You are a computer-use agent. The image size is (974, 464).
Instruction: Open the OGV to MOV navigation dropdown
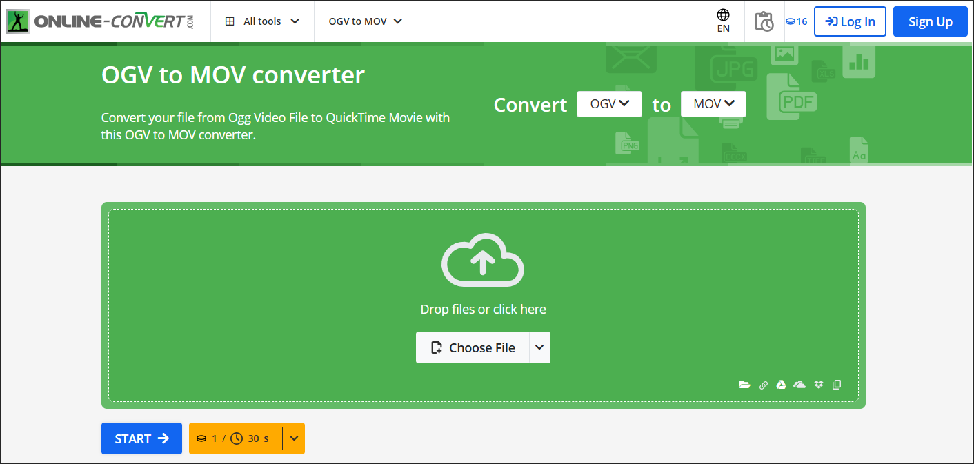(366, 21)
